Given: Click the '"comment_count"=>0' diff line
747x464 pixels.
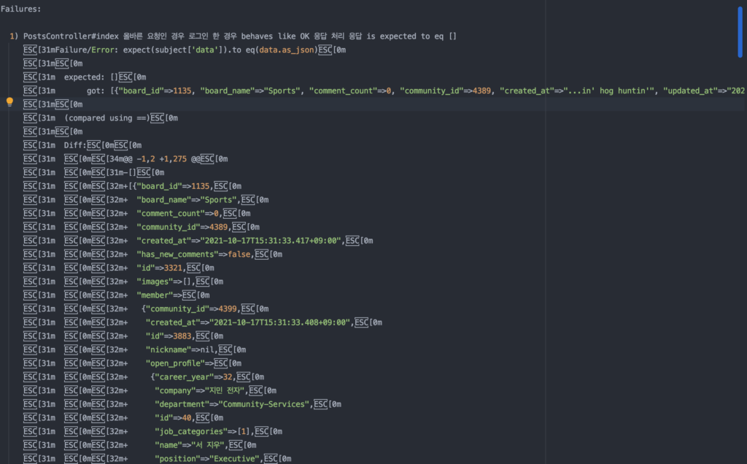Looking at the screenshot, I should (136, 214).
